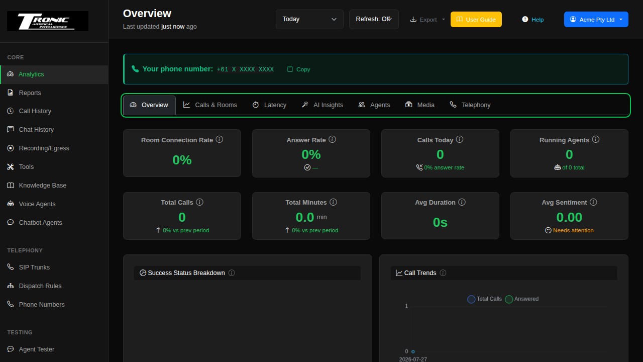
Task: Click the Tronic Artificial Intelligence logo
Action: pyautogui.click(x=48, y=21)
